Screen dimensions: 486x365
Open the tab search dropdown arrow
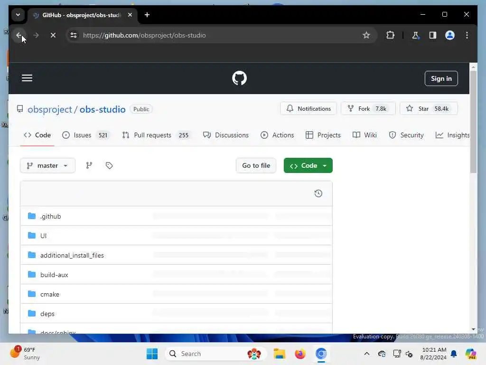pyautogui.click(x=18, y=15)
